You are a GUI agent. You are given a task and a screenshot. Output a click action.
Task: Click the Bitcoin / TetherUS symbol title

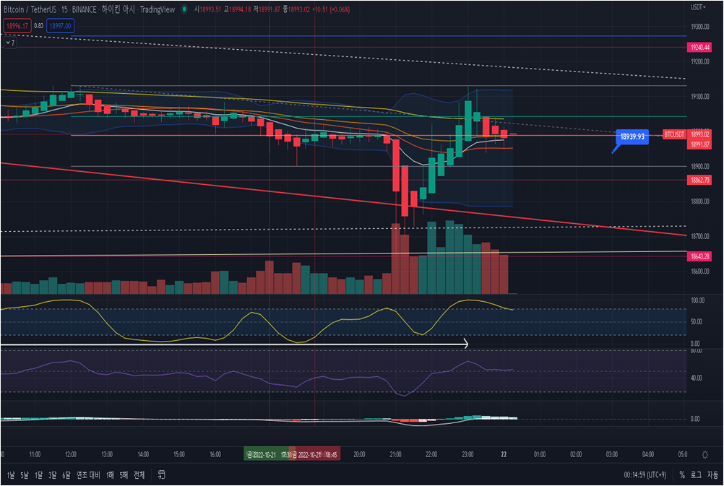click(x=30, y=9)
